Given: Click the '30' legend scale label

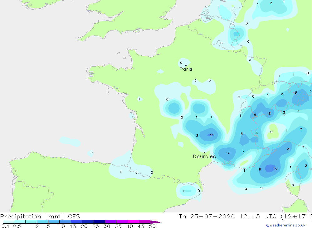Looking at the screenshot, I should point(107,226).
